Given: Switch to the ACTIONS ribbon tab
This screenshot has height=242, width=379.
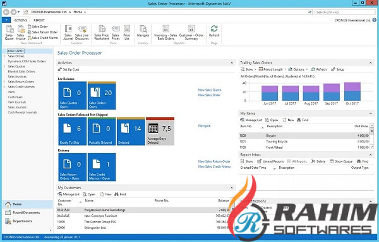Looking at the screenshot, I should pos(21,20).
